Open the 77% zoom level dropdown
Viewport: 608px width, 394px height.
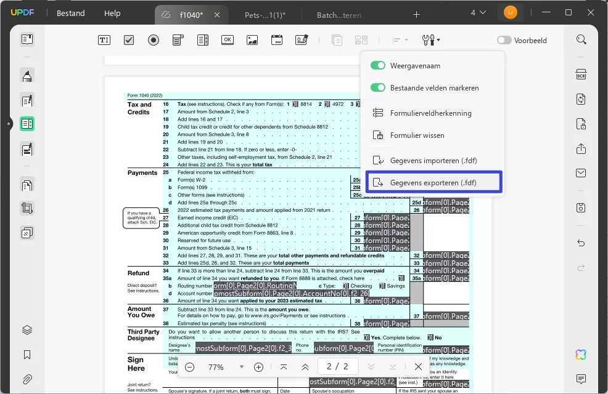point(242,367)
